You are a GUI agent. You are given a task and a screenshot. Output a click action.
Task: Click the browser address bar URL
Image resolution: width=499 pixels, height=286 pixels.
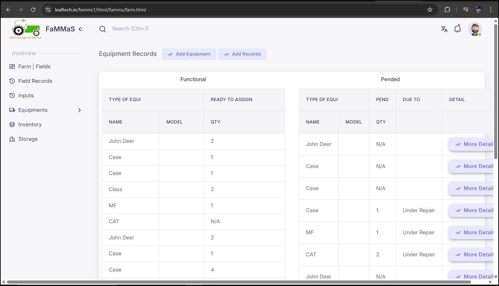tap(101, 10)
